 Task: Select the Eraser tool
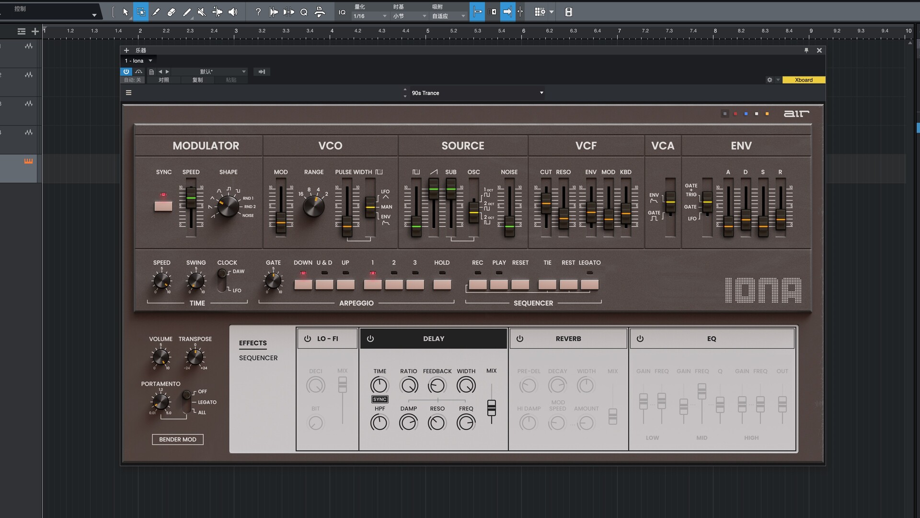point(171,12)
